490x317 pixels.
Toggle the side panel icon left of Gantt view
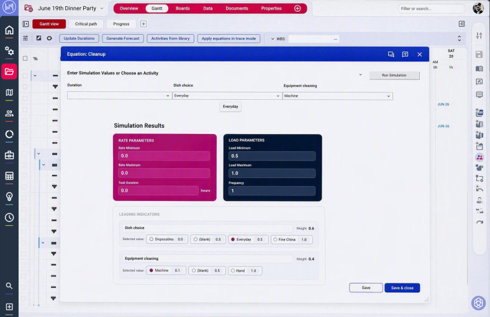point(26,24)
